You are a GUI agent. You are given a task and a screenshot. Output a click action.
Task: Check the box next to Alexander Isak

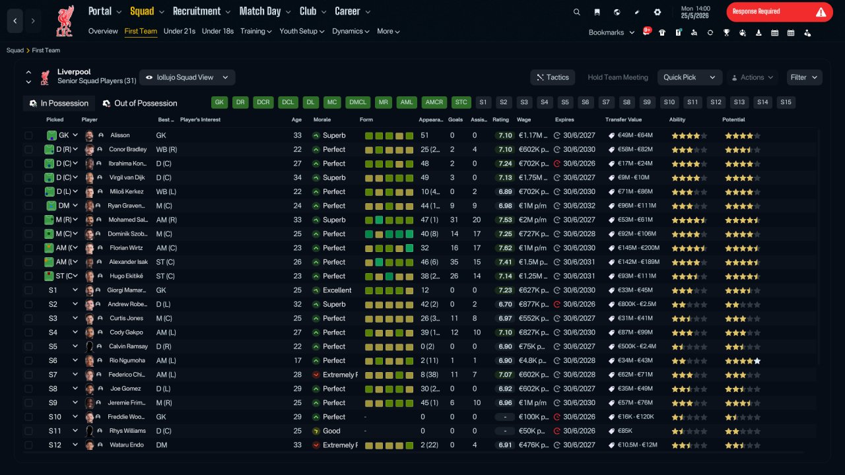(x=28, y=262)
